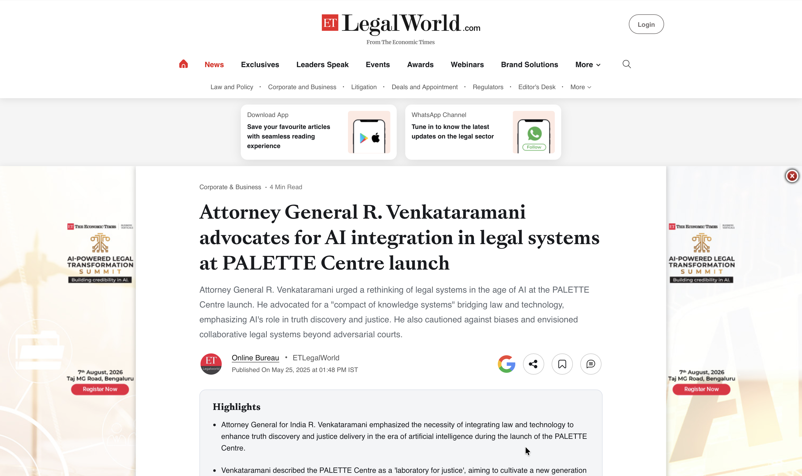The image size is (802, 476).
Task: Open Law and Policy category
Action: point(232,87)
